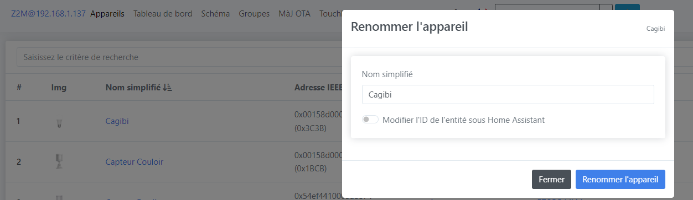Image resolution: width=693 pixels, height=200 pixels.
Task: Click the Adresse IEEE column header
Action: tap(319, 88)
